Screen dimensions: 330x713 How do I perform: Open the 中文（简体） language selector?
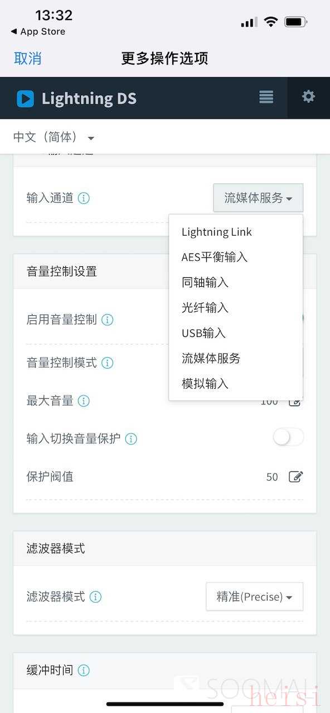54,137
